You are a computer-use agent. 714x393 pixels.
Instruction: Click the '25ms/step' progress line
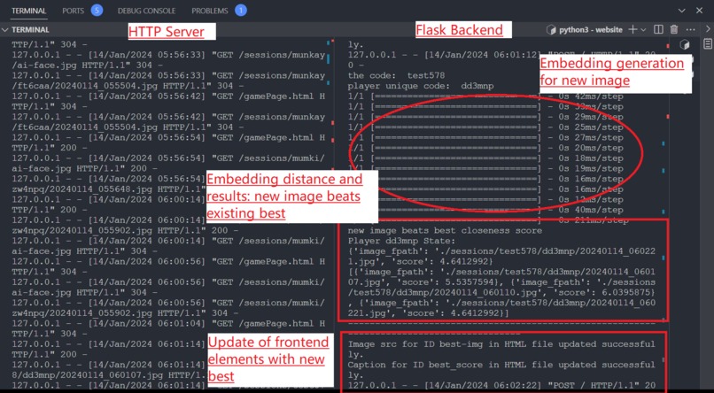click(485, 127)
